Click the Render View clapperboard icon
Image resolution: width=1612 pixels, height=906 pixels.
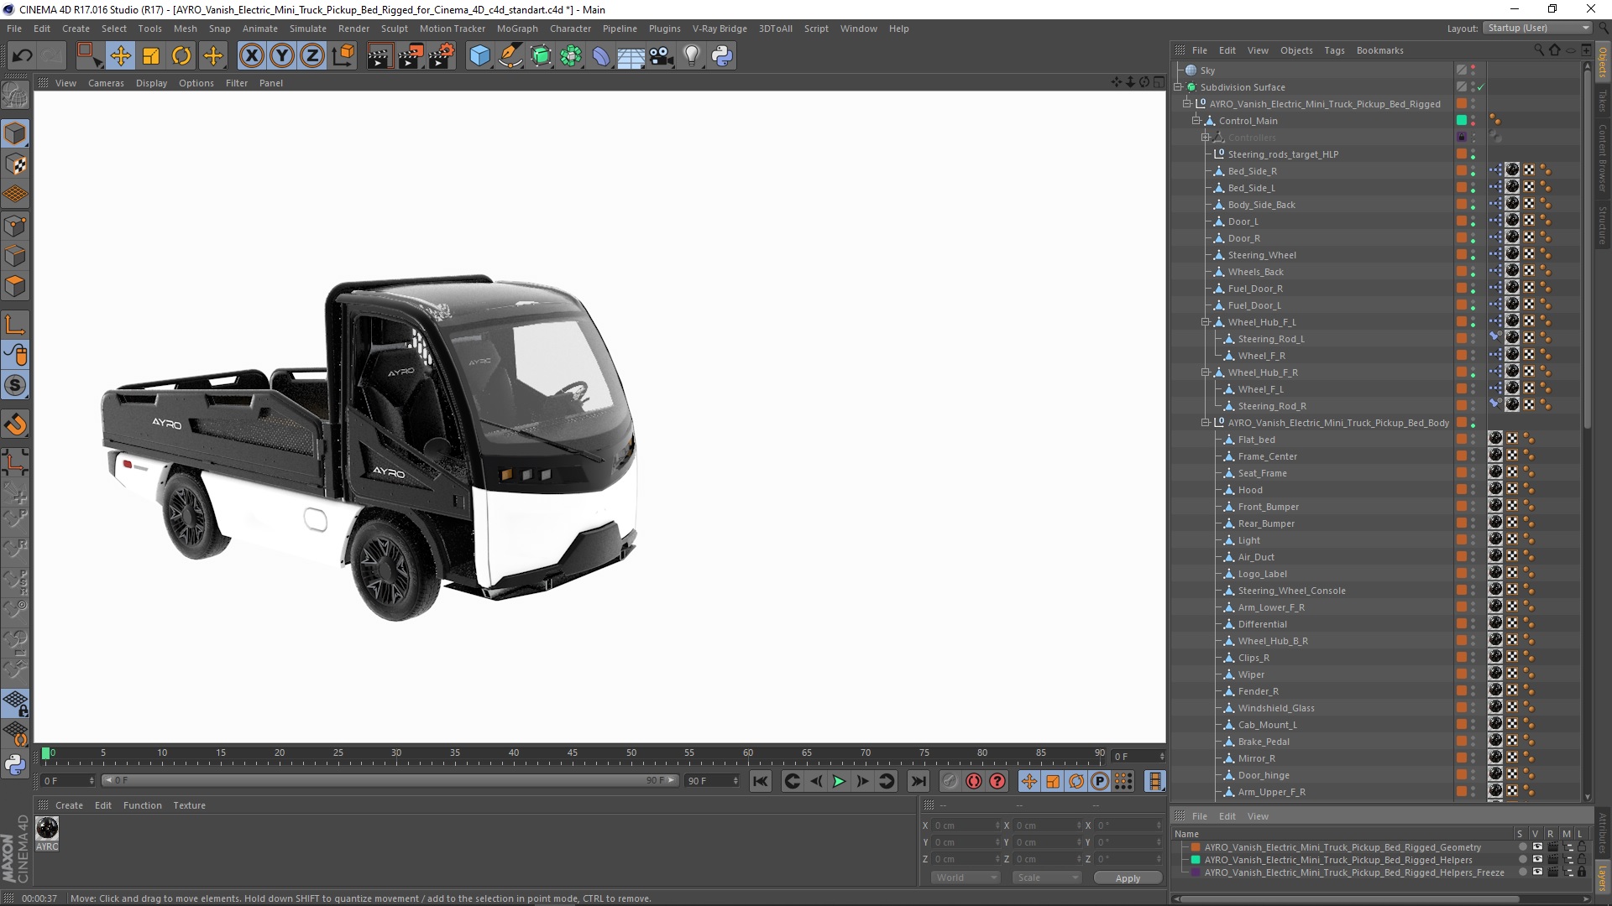pyautogui.click(x=379, y=56)
